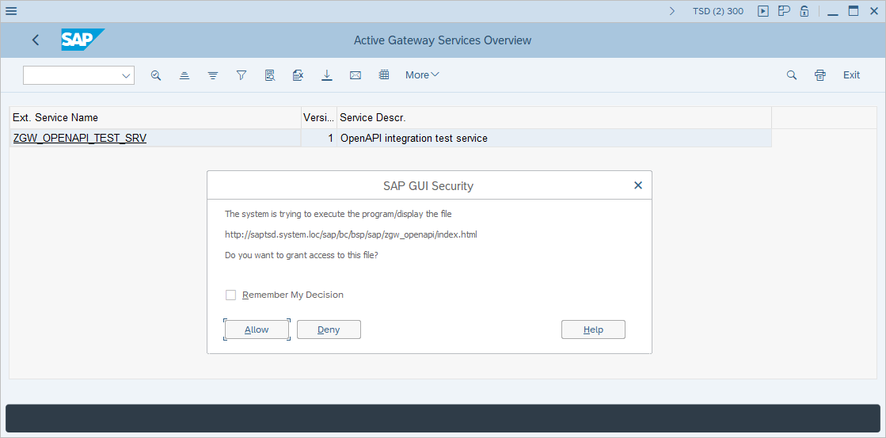Download list to local file
This screenshot has width=886, height=438.
coord(326,75)
